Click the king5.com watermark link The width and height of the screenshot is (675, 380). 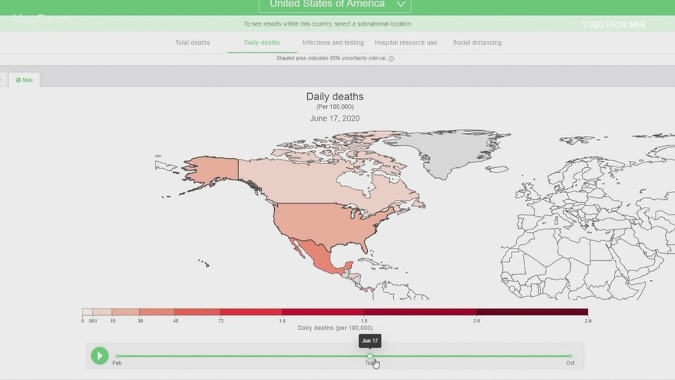41,20
